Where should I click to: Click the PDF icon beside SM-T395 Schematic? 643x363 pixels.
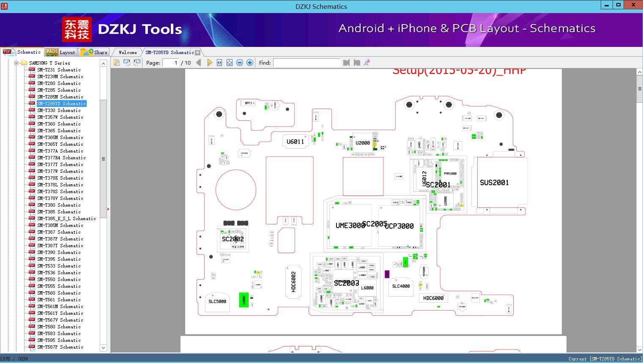(x=32, y=259)
